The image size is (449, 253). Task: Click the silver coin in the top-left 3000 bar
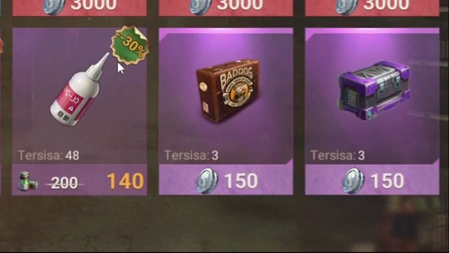coord(54,6)
